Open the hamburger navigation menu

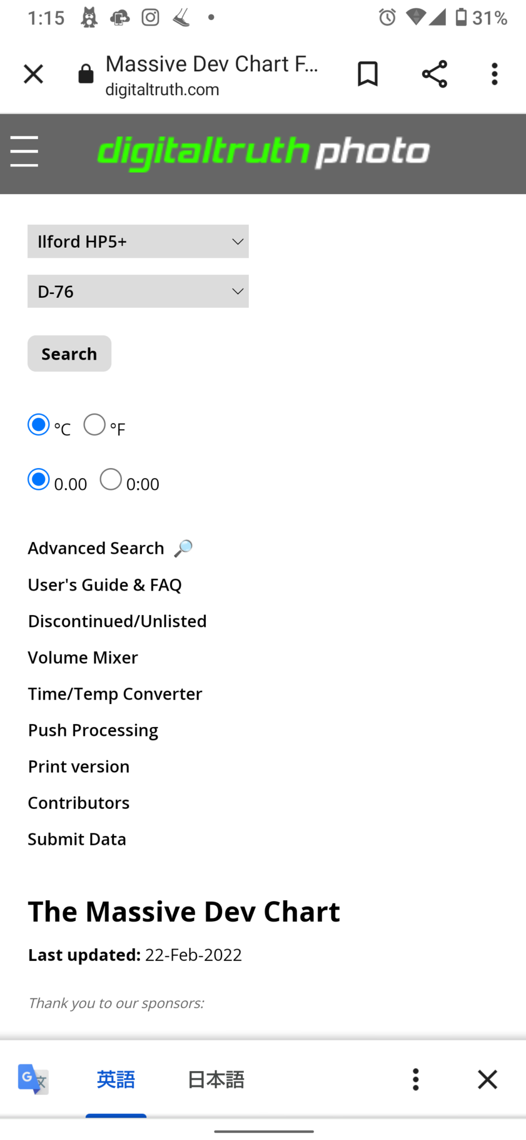[x=24, y=151]
